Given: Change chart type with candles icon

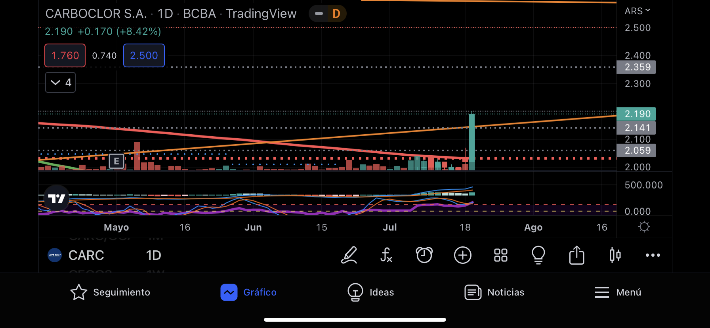Looking at the screenshot, I should click(x=615, y=255).
